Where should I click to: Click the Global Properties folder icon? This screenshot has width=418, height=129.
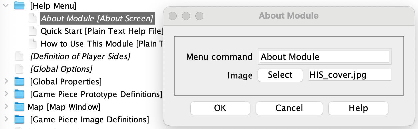pyautogui.click(x=20, y=81)
